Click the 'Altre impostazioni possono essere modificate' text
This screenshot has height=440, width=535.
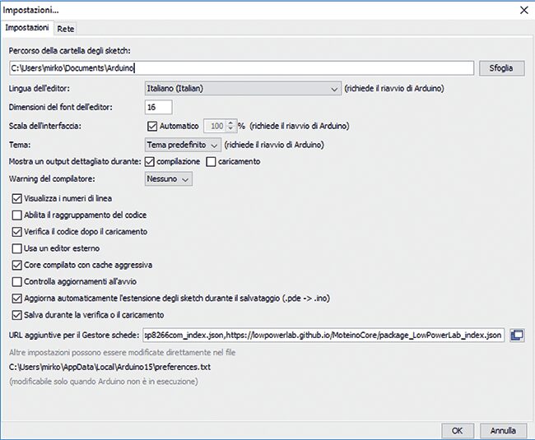[x=122, y=352]
